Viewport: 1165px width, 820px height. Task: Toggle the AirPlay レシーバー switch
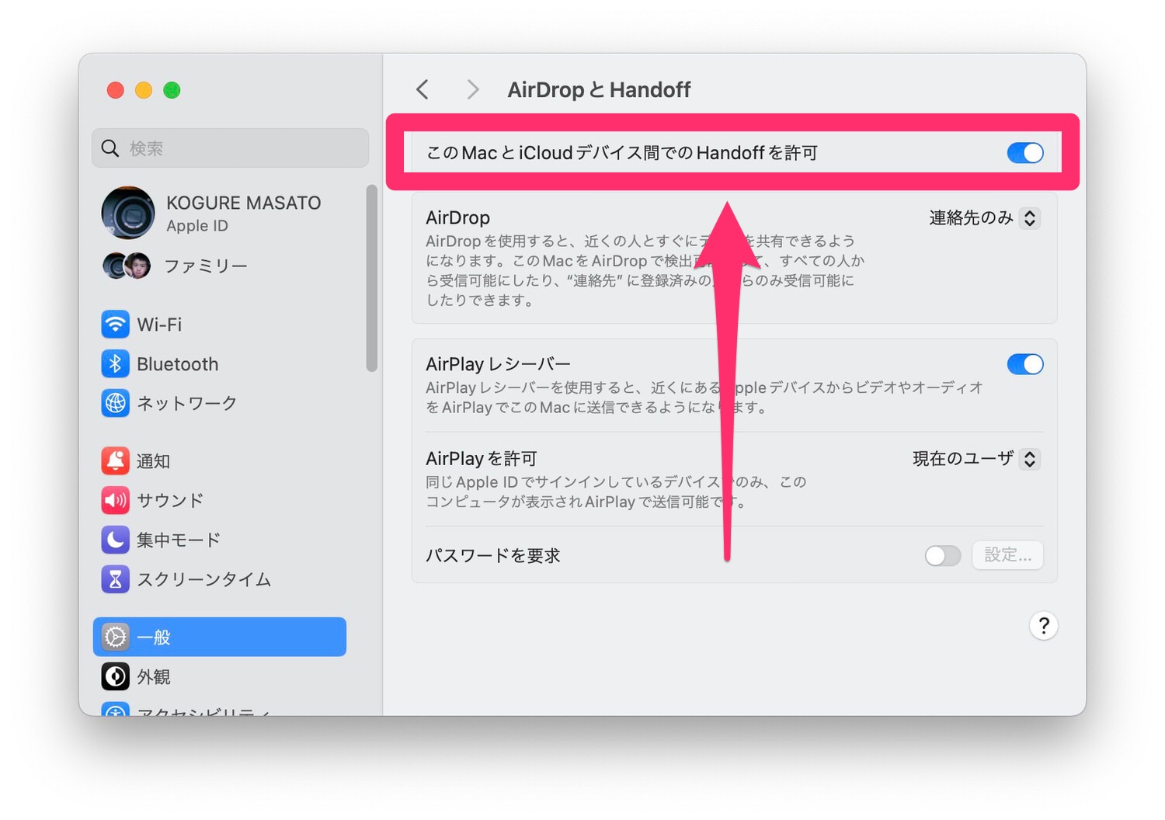(1025, 363)
